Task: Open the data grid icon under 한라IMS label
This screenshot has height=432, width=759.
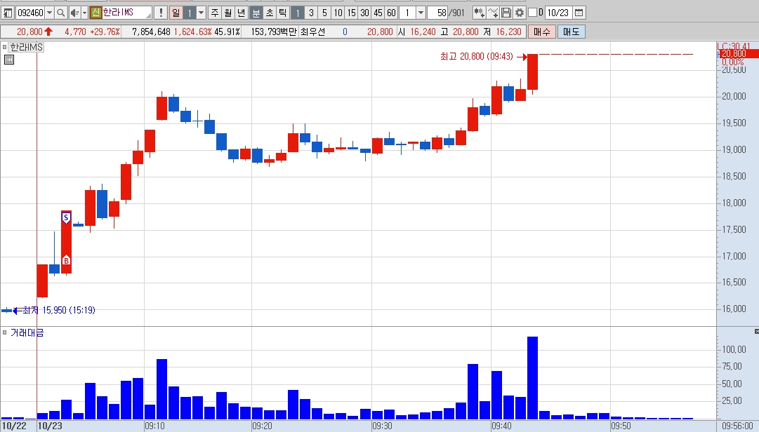Action: point(8,60)
